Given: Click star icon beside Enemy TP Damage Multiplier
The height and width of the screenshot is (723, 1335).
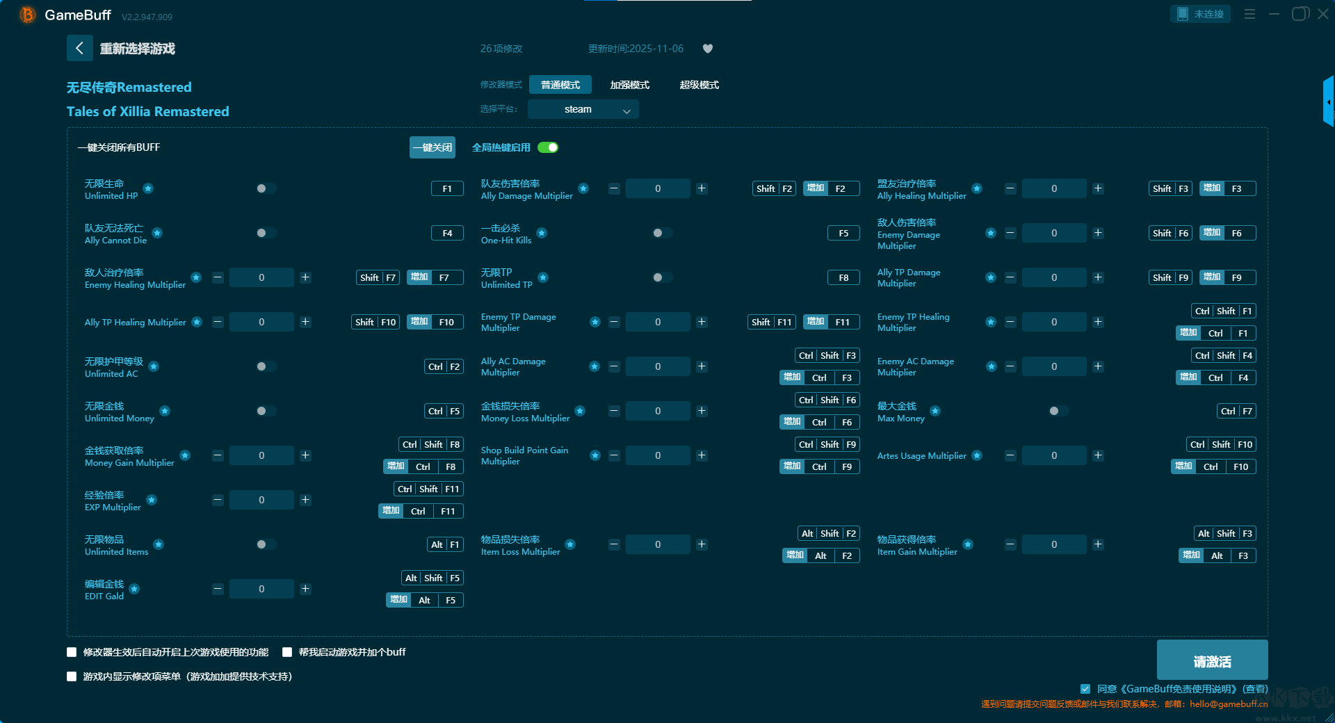Looking at the screenshot, I should click(x=594, y=322).
